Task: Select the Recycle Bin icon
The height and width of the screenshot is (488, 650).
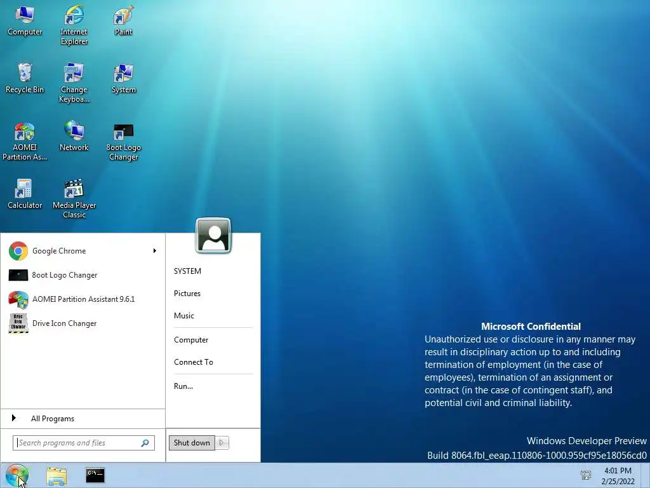Action: [25, 78]
